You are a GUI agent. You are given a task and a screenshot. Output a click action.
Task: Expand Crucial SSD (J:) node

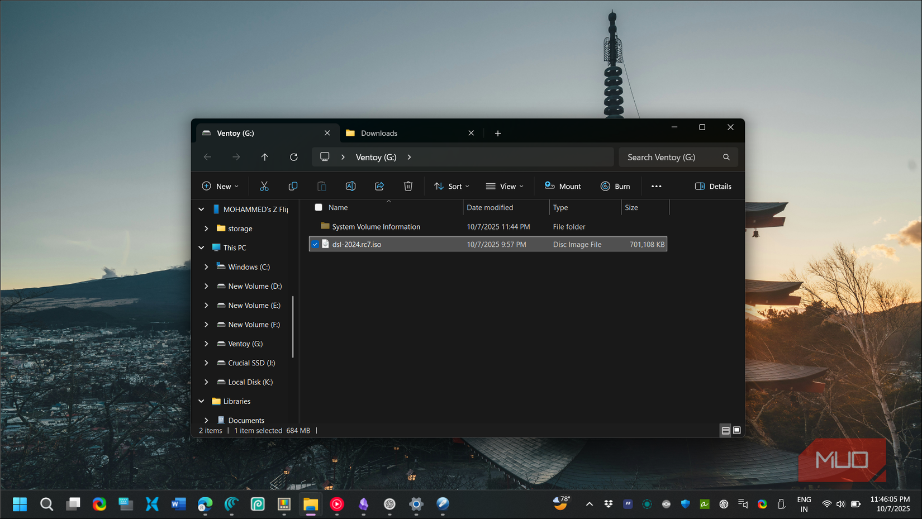point(206,363)
